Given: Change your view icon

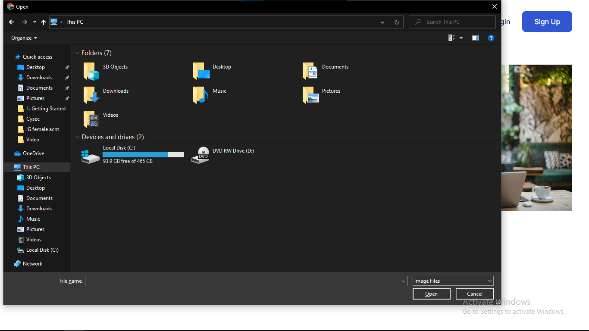Looking at the screenshot, I should pyautogui.click(x=451, y=38).
